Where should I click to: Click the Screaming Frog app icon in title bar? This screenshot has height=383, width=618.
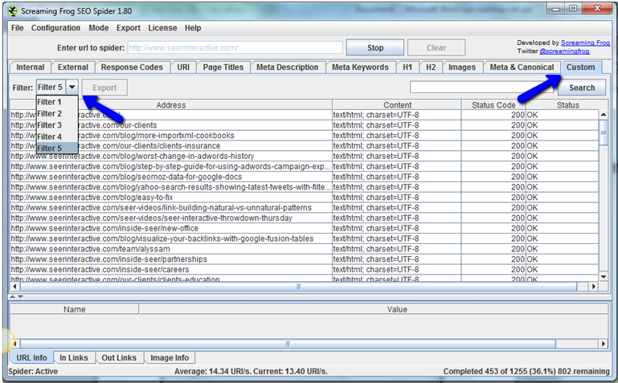pos(13,10)
